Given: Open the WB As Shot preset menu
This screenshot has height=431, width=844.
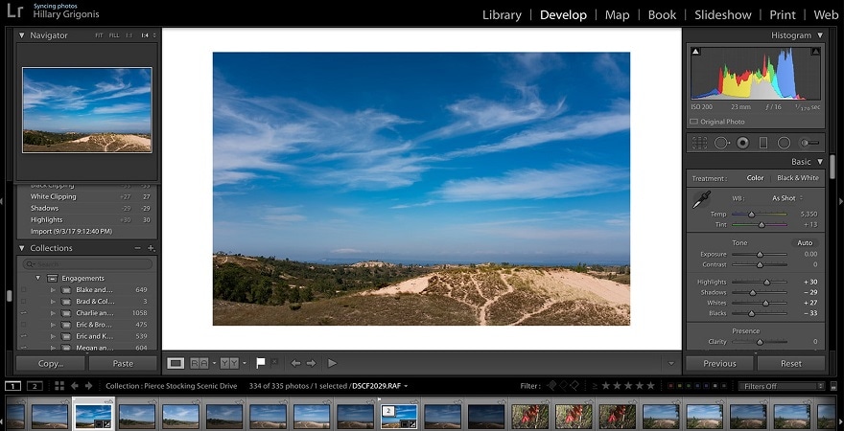Looking at the screenshot, I should point(785,198).
